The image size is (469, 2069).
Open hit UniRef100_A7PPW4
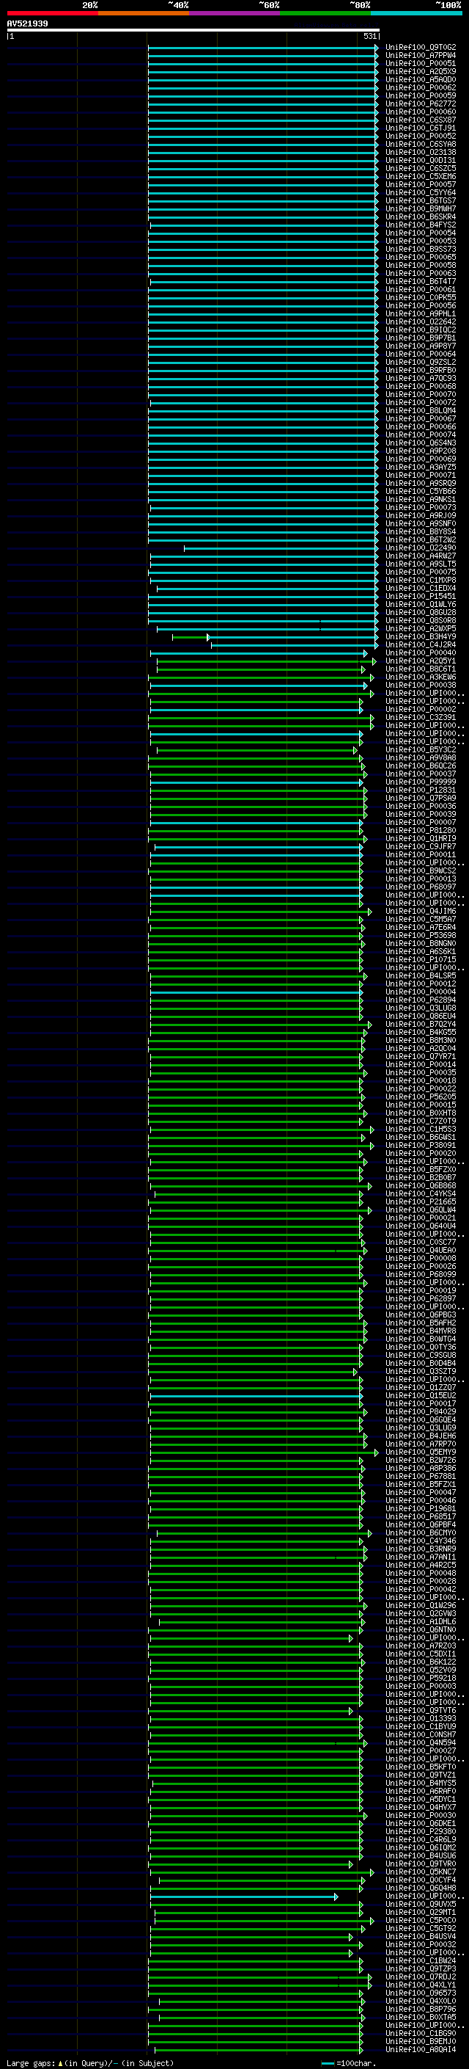[421, 56]
